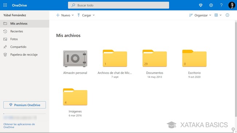Click the Mis archivos folder icon in sidebar

coord(5,24)
